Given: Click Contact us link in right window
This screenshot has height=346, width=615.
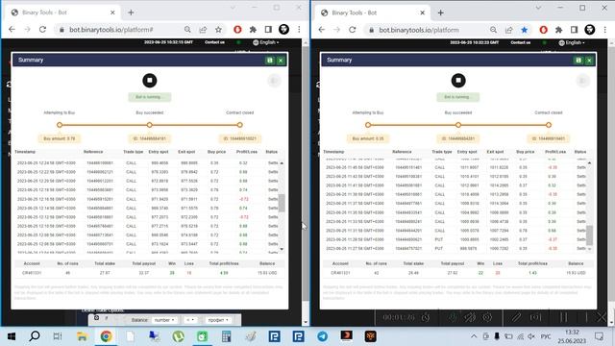Looking at the screenshot, I should coord(521,42).
